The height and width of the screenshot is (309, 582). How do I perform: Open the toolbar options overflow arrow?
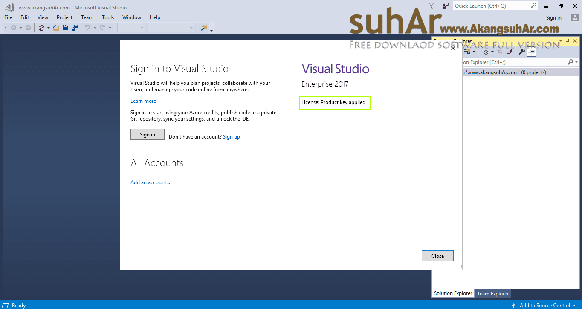click(x=211, y=29)
